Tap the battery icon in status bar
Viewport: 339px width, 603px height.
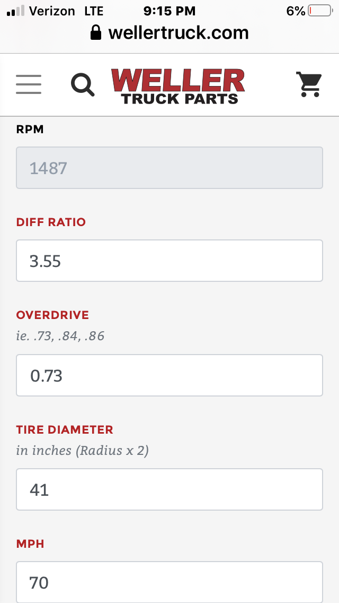coord(320,11)
